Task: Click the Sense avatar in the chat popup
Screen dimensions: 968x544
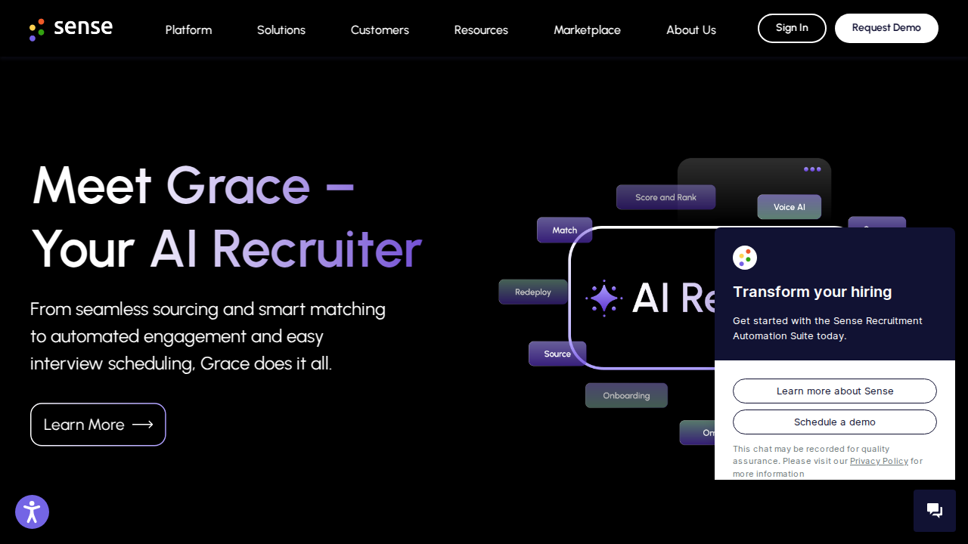Action: pyautogui.click(x=745, y=258)
